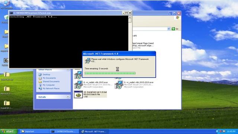Screen dimensions: 238x134
Task: Click the Installing .NET Framework 4.8 console text
Action: point(33,17)
